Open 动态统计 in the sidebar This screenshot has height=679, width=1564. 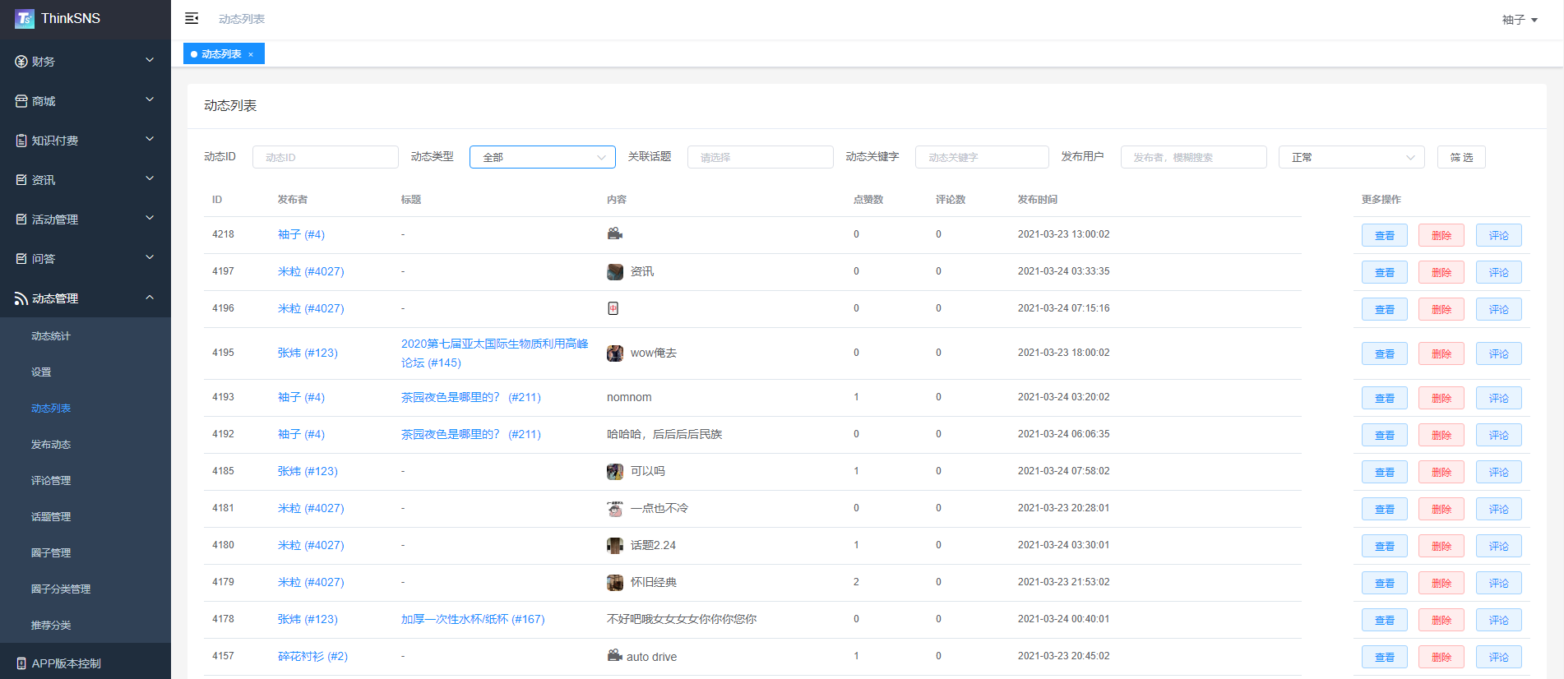click(x=51, y=336)
